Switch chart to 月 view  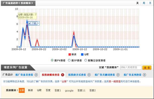point(150,3)
